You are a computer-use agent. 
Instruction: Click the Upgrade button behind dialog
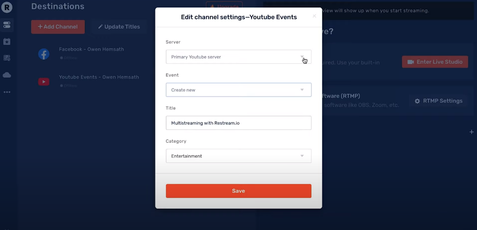tap(224, 6)
